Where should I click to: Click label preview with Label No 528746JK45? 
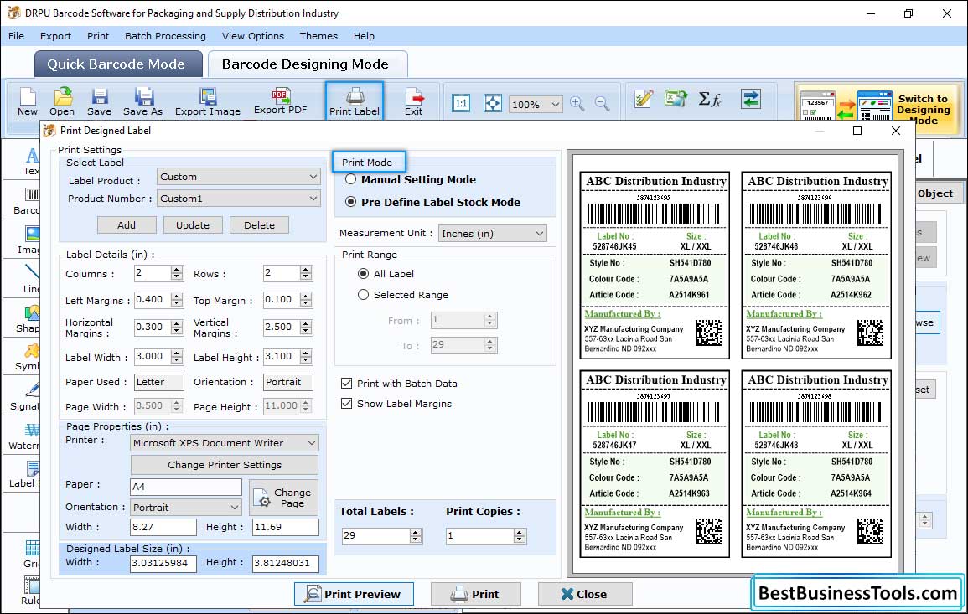coord(655,266)
